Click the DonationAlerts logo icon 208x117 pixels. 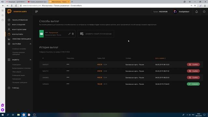click(x=9, y=12)
